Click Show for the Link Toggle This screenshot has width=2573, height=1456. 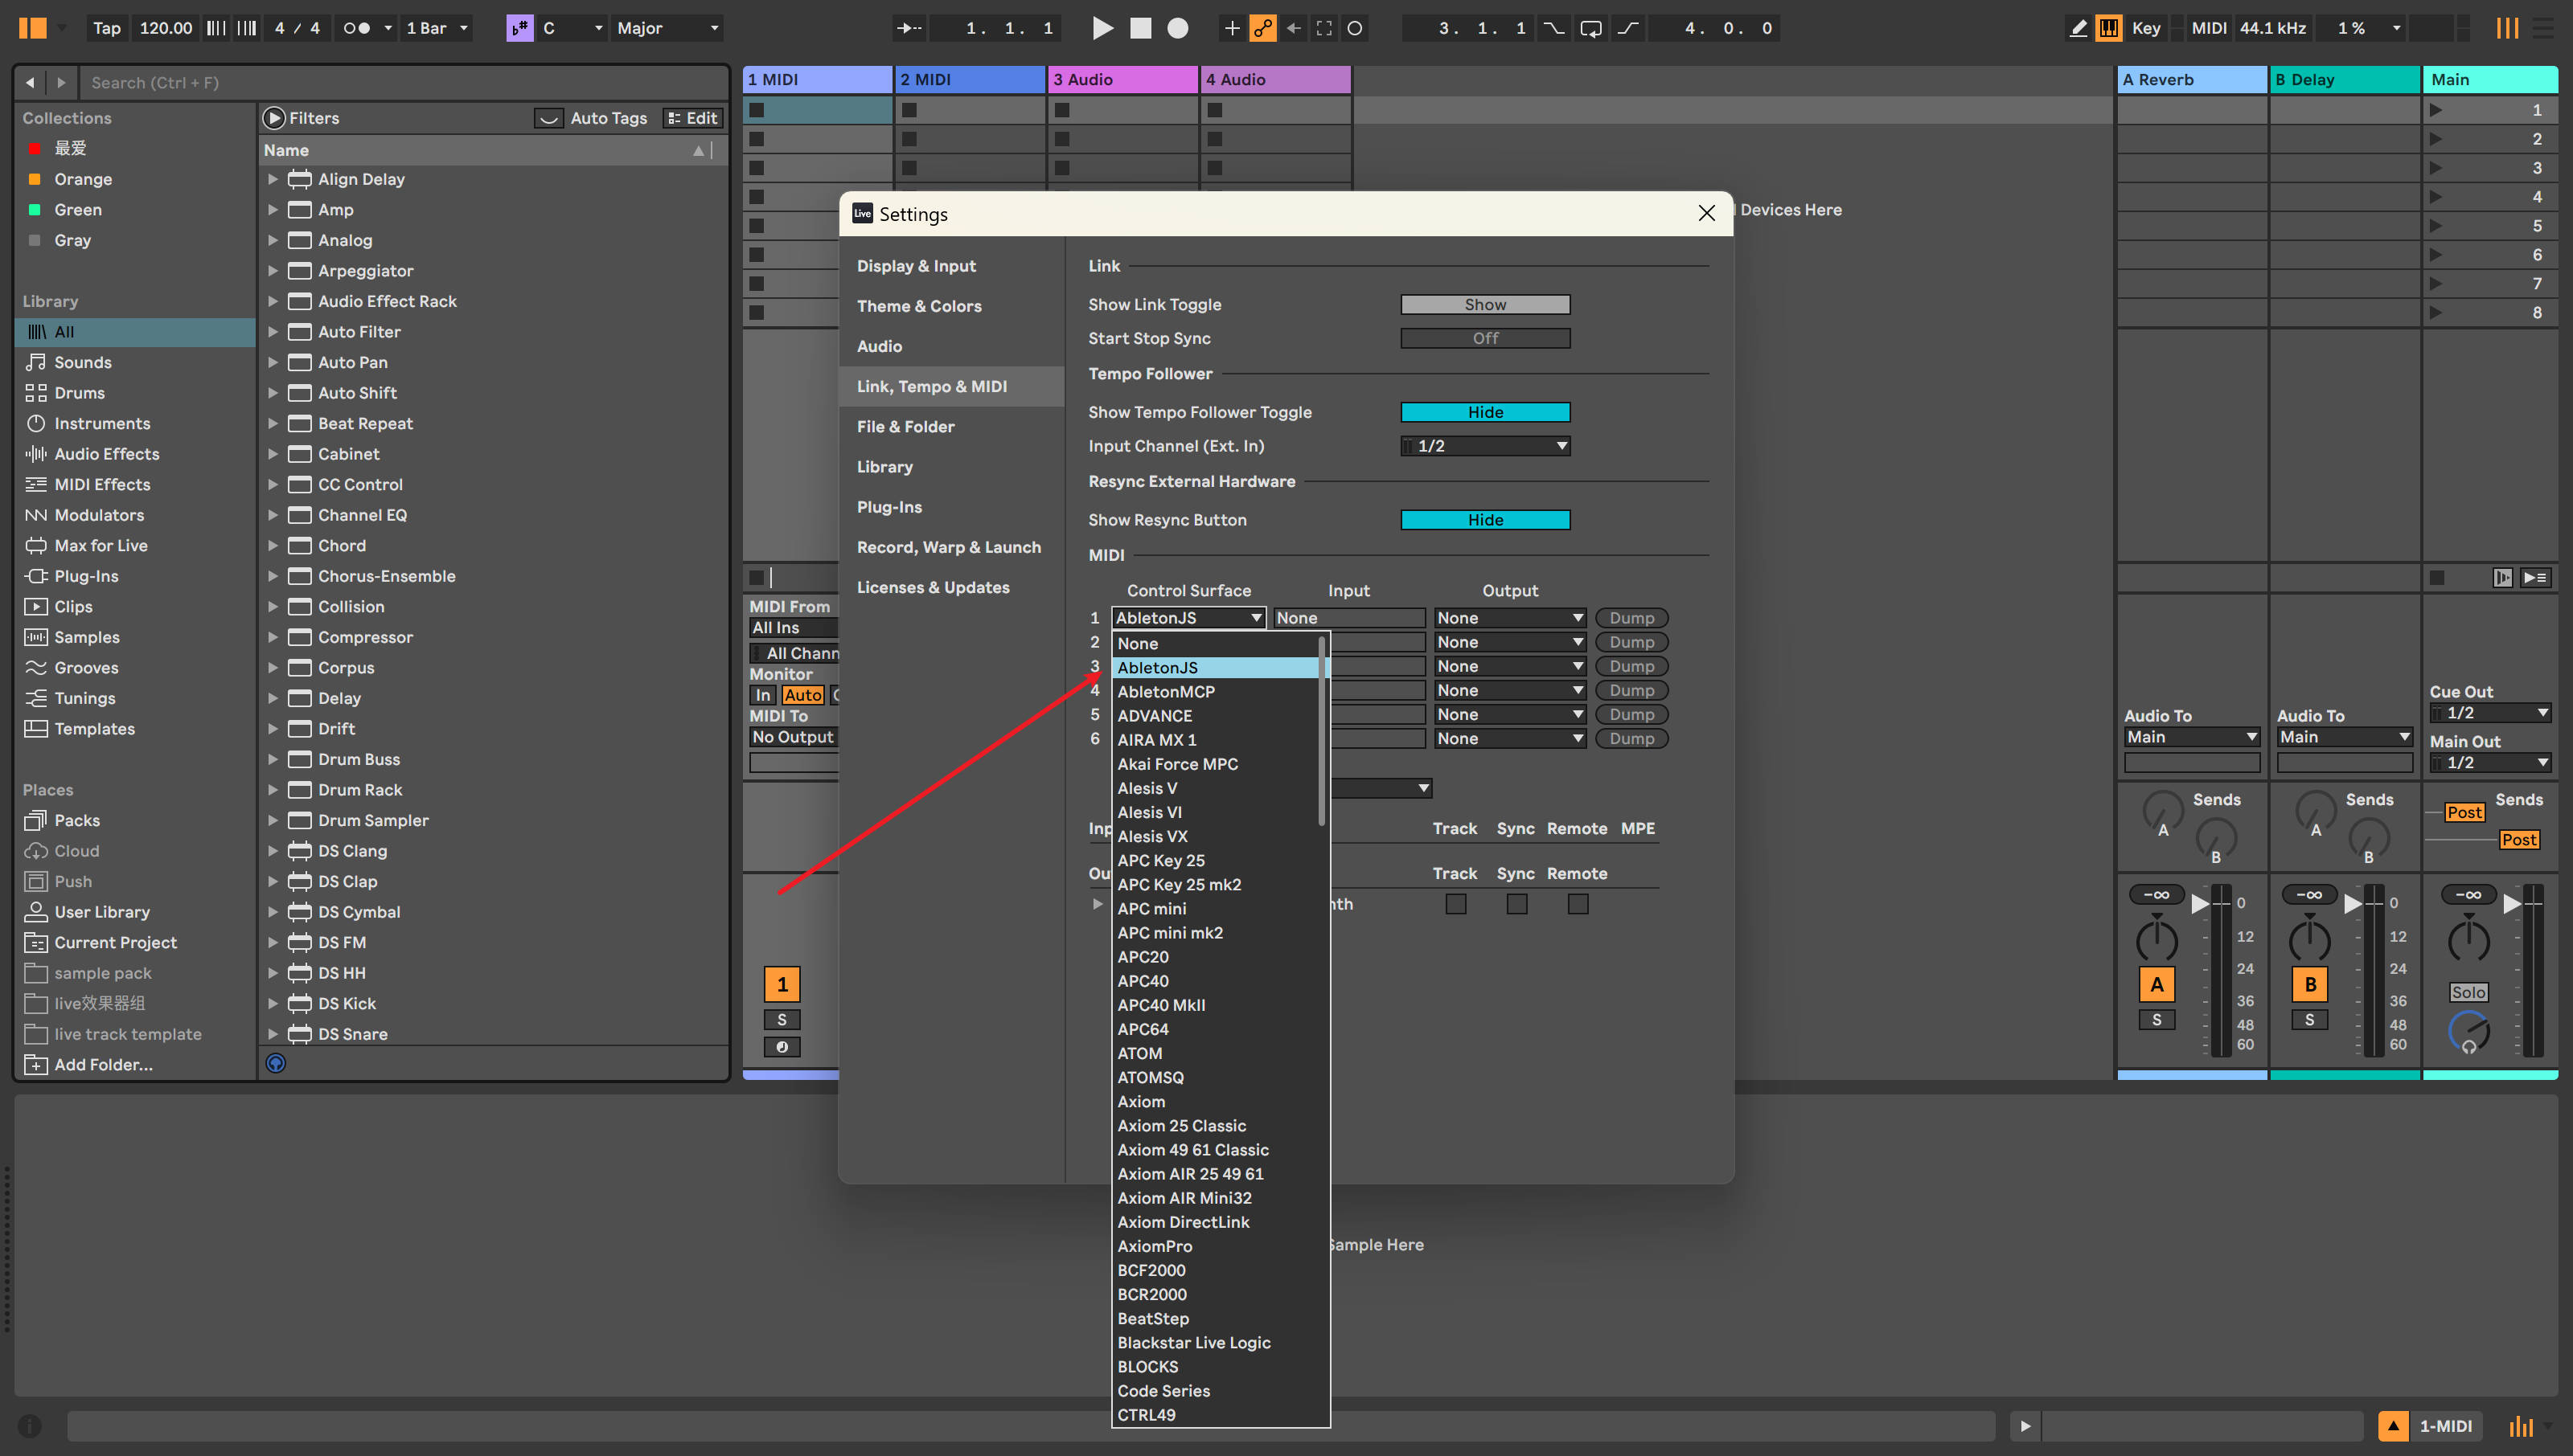pyautogui.click(x=1484, y=304)
